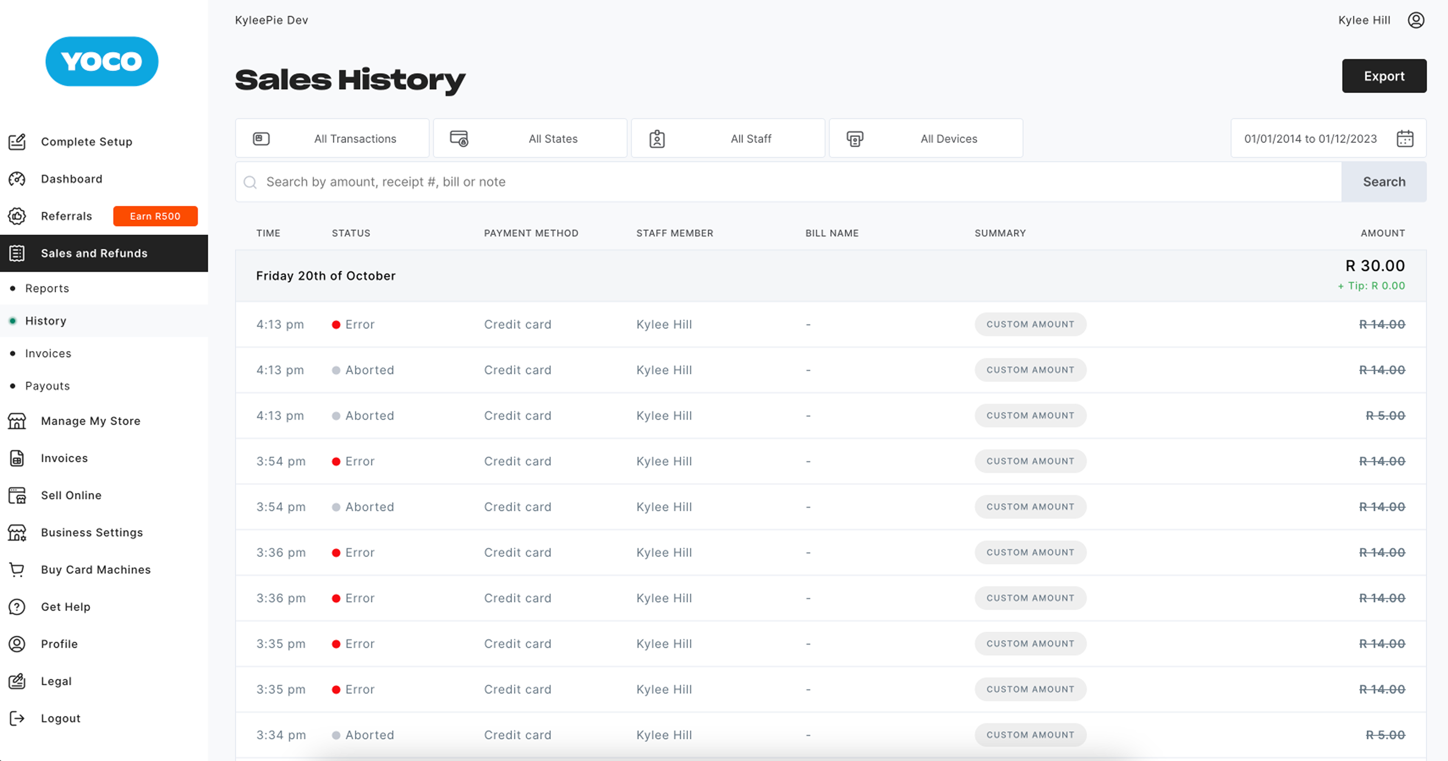This screenshot has width=1448, height=761.
Task: Click the Yoco logo
Action: (x=102, y=61)
